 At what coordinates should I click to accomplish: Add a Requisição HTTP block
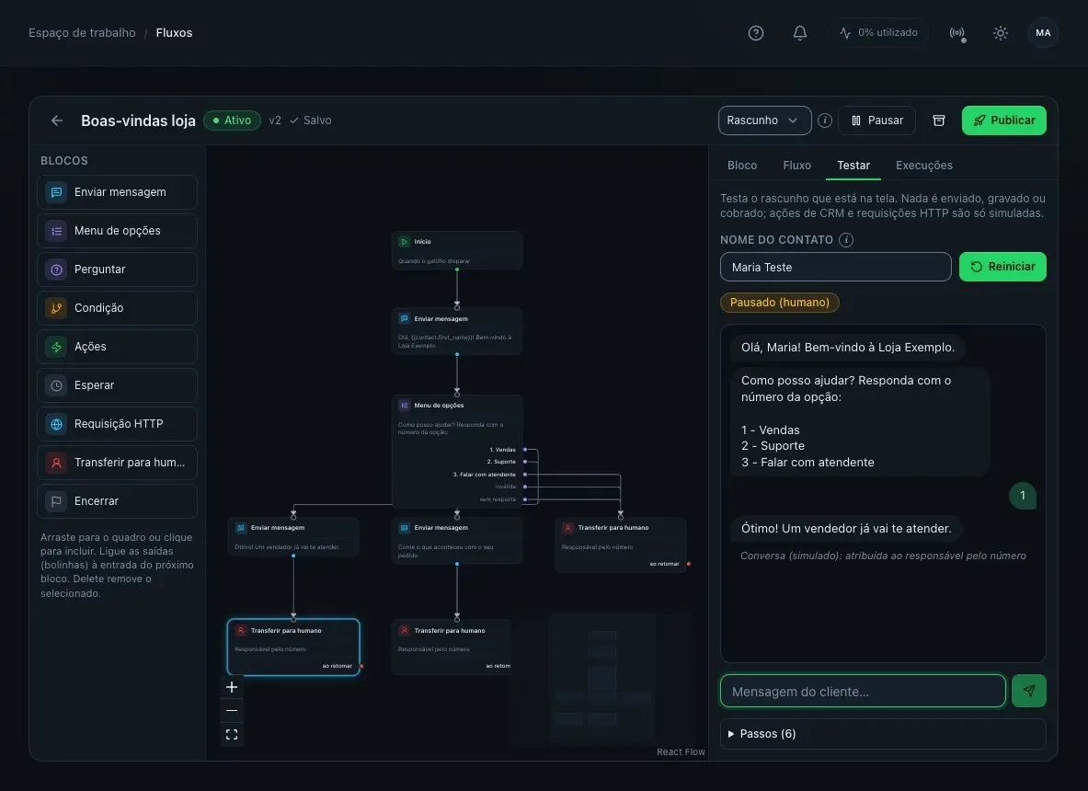coord(118,424)
